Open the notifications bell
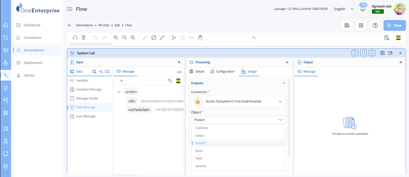 (363, 9)
